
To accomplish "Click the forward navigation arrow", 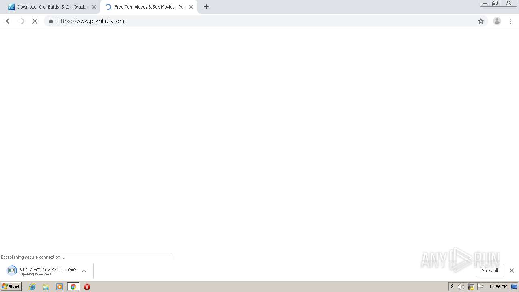I will pos(22,21).
